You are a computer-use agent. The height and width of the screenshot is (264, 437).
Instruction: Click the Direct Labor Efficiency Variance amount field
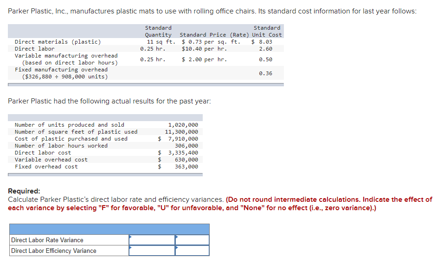click(152, 251)
